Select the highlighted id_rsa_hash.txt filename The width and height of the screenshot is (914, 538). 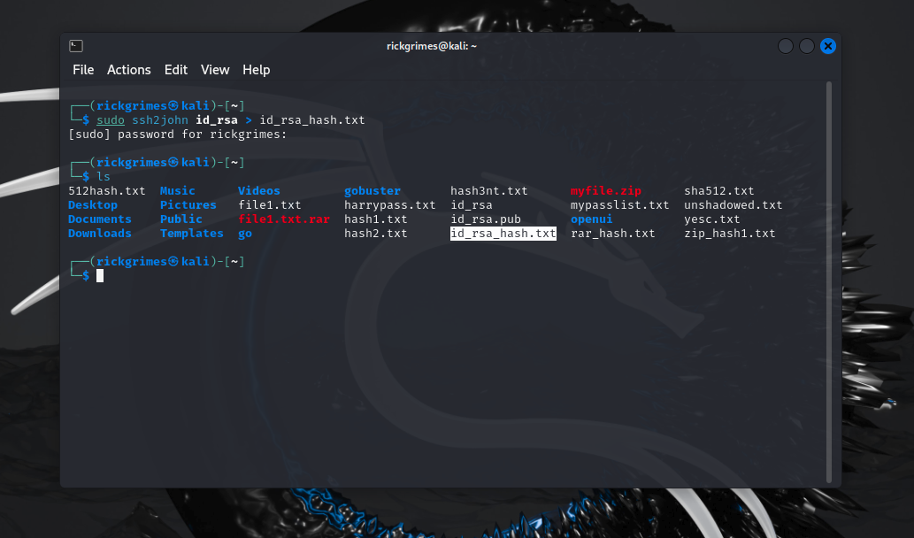pyautogui.click(x=503, y=233)
